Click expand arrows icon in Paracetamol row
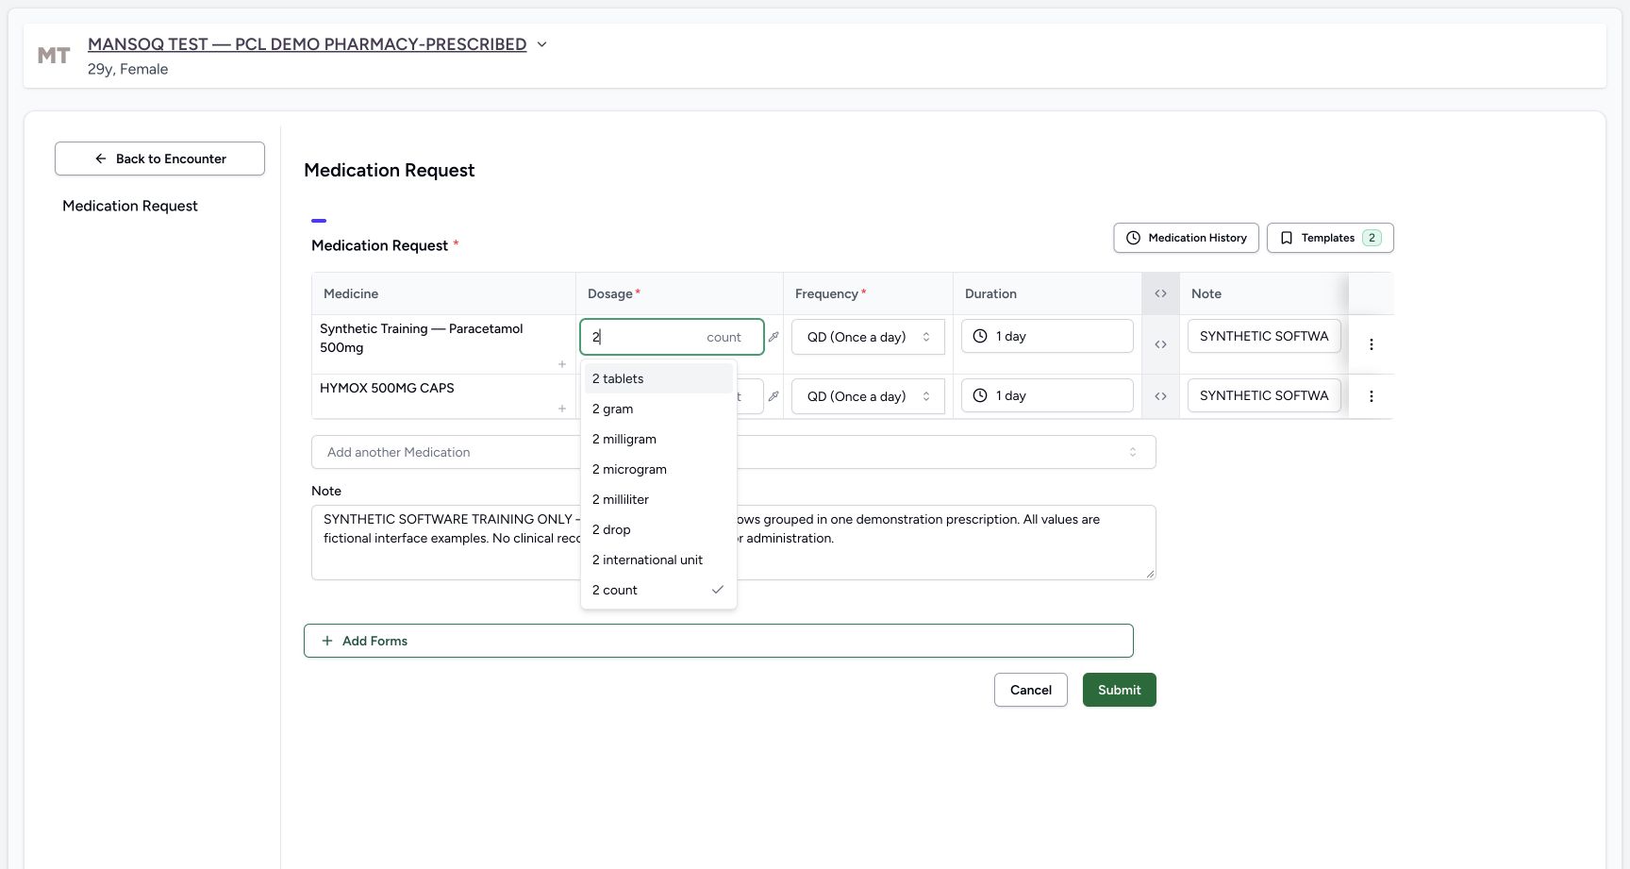1630x869 pixels. tap(1160, 344)
